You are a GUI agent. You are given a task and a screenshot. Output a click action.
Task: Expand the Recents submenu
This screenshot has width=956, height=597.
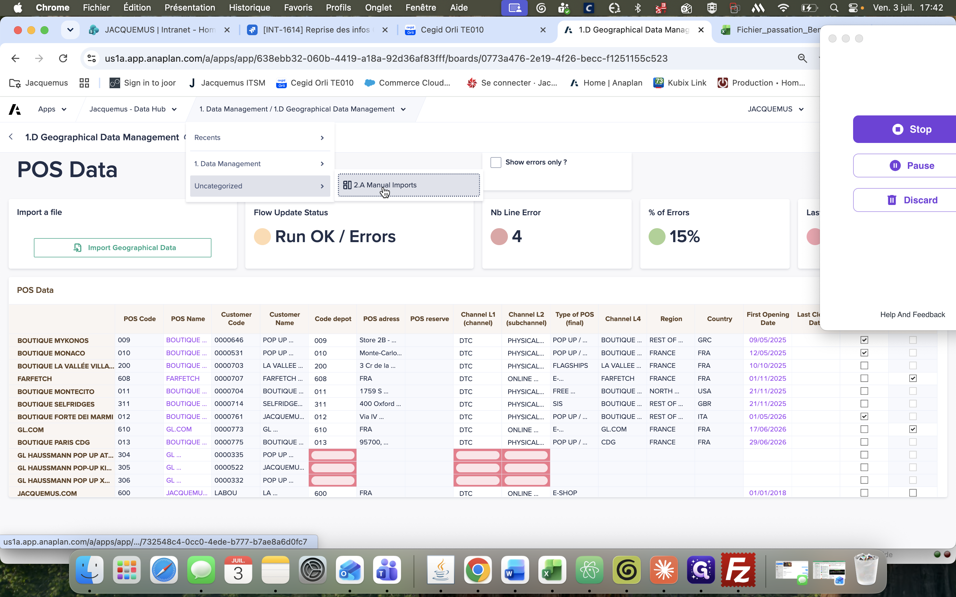[x=260, y=138]
